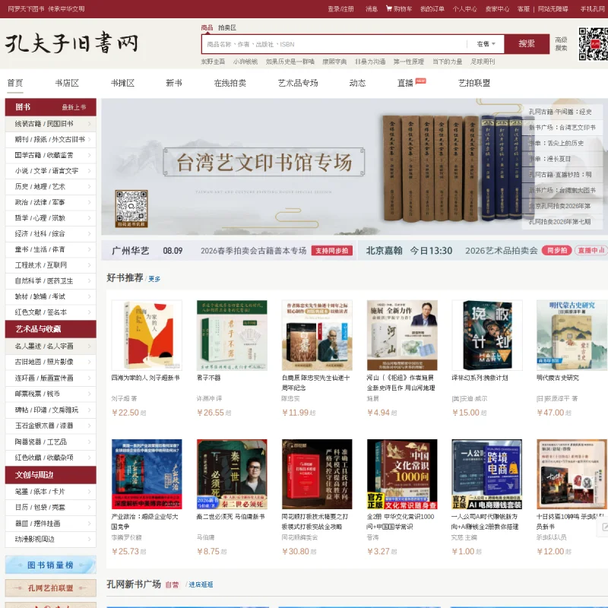Screen dimensions: 608x608
Task: Open 艺拍联盟 navigation item
Action: (x=474, y=83)
